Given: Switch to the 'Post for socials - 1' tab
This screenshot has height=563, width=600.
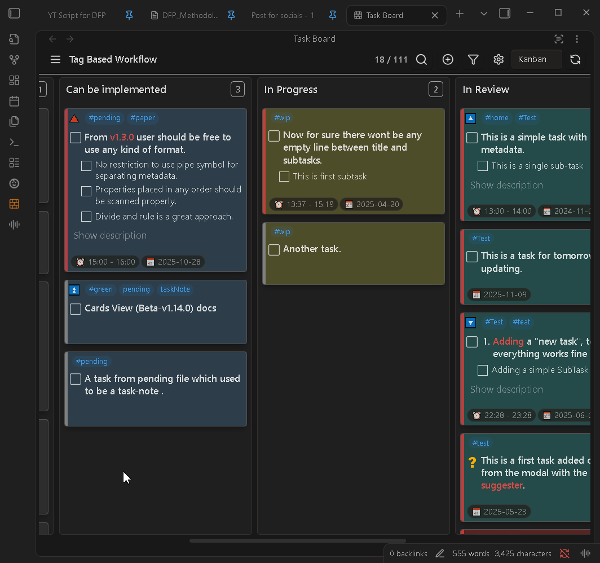Looking at the screenshot, I should tap(283, 15).
